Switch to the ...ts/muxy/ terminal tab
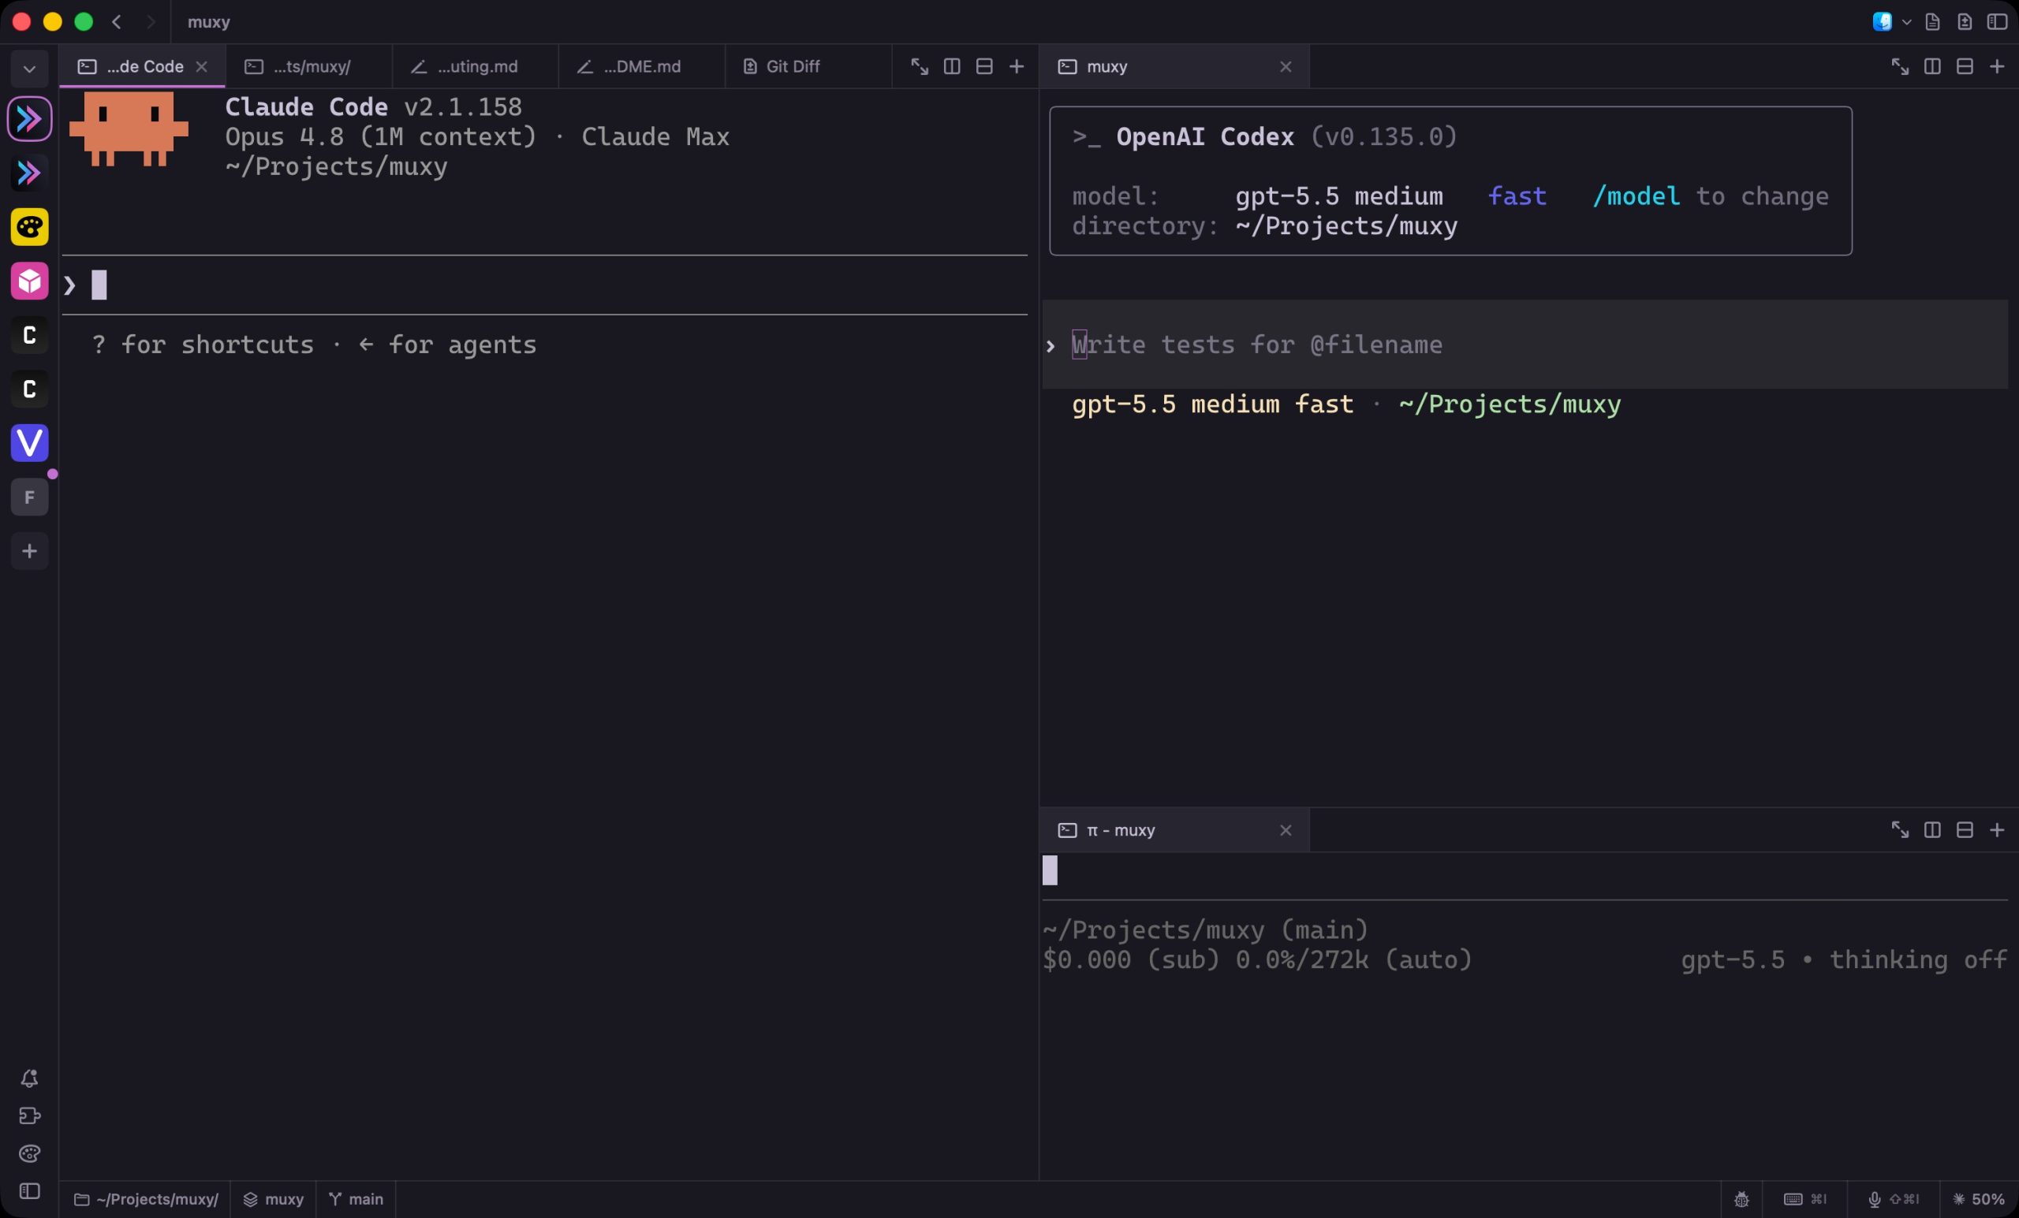Viewport: 2019px width, 1218px height. click(308, 66)
